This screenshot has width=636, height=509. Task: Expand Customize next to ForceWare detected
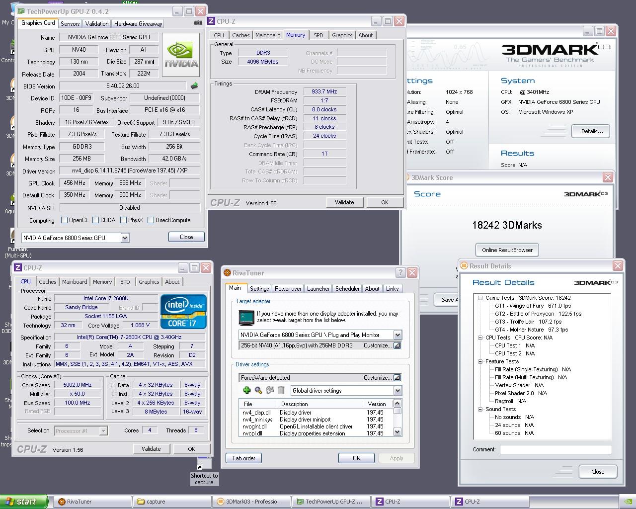397,378
